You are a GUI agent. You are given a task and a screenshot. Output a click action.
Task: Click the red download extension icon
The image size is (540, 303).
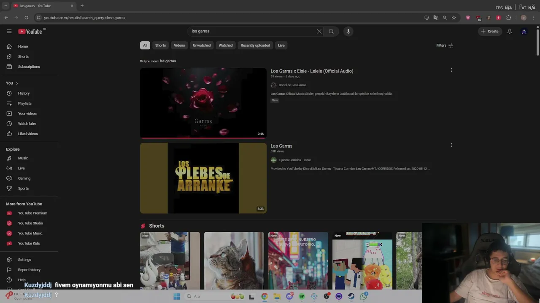(x=498, y=18)
